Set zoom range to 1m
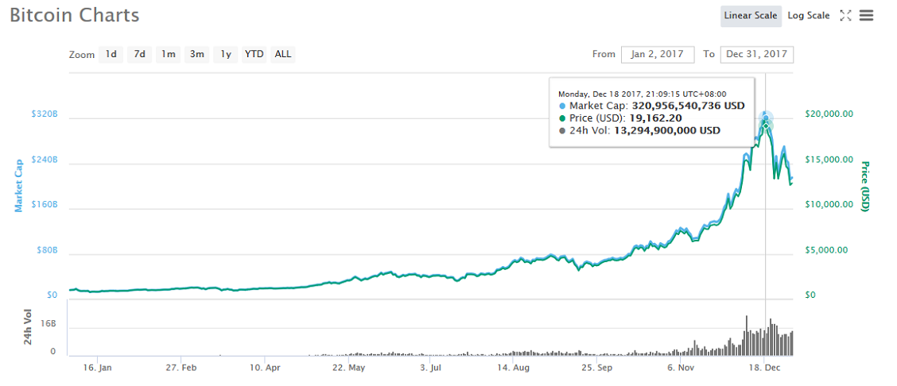 click(x=168, y=54)
